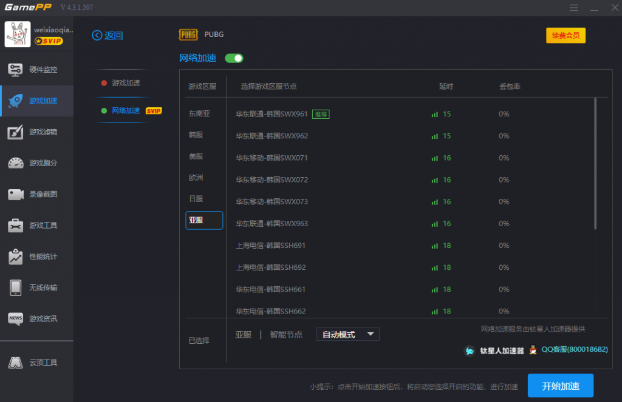Viewport: 622px width, 402px height.
Task: Open the game filter icon
Action: click(x=15, y=132)
